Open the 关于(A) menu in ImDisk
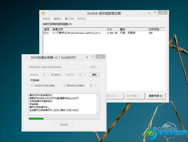 81,19
